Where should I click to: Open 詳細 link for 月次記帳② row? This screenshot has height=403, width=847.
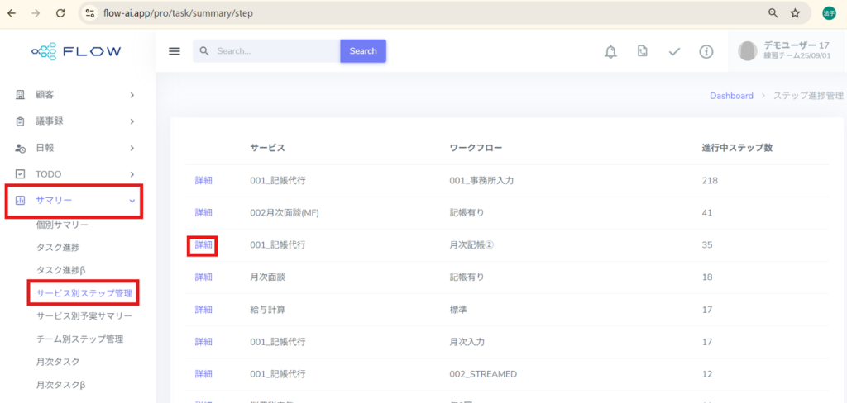point(203,245)
